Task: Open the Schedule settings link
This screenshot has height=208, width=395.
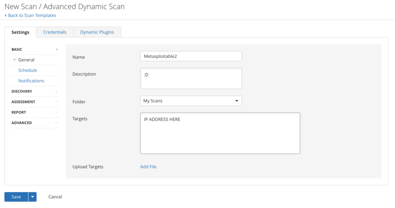Action: (27, 70)
